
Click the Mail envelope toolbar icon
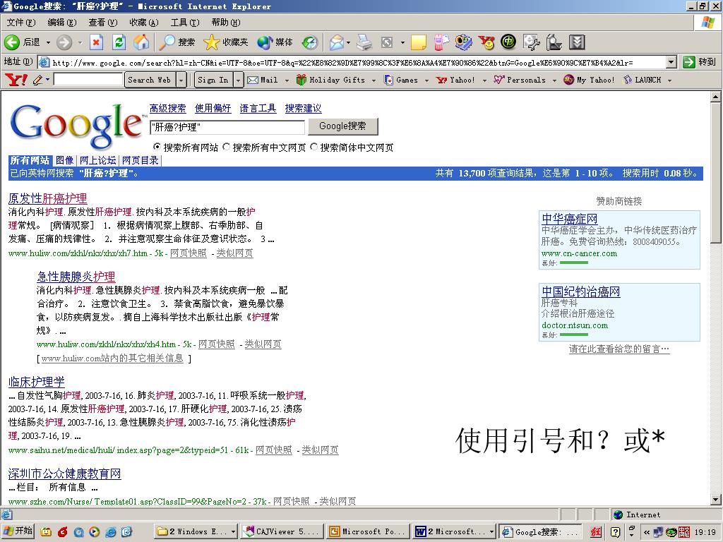click(337, 42)
